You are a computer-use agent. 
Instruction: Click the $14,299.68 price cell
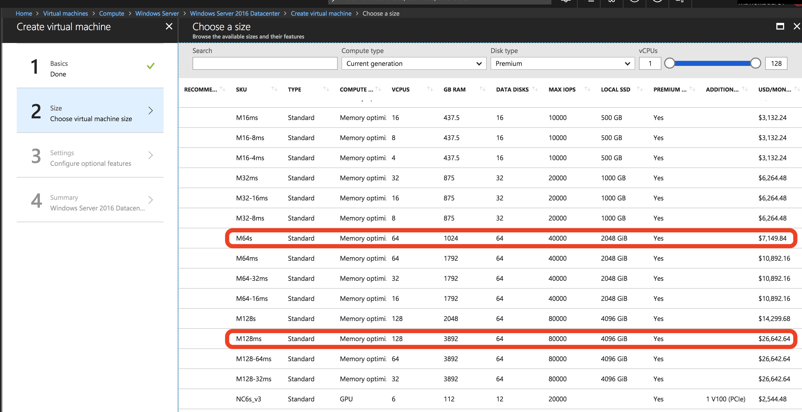[774, 318]
